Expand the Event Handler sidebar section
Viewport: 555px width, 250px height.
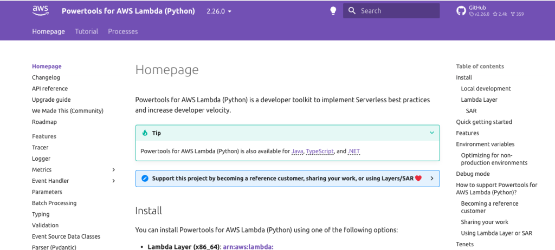click(114, 181)
